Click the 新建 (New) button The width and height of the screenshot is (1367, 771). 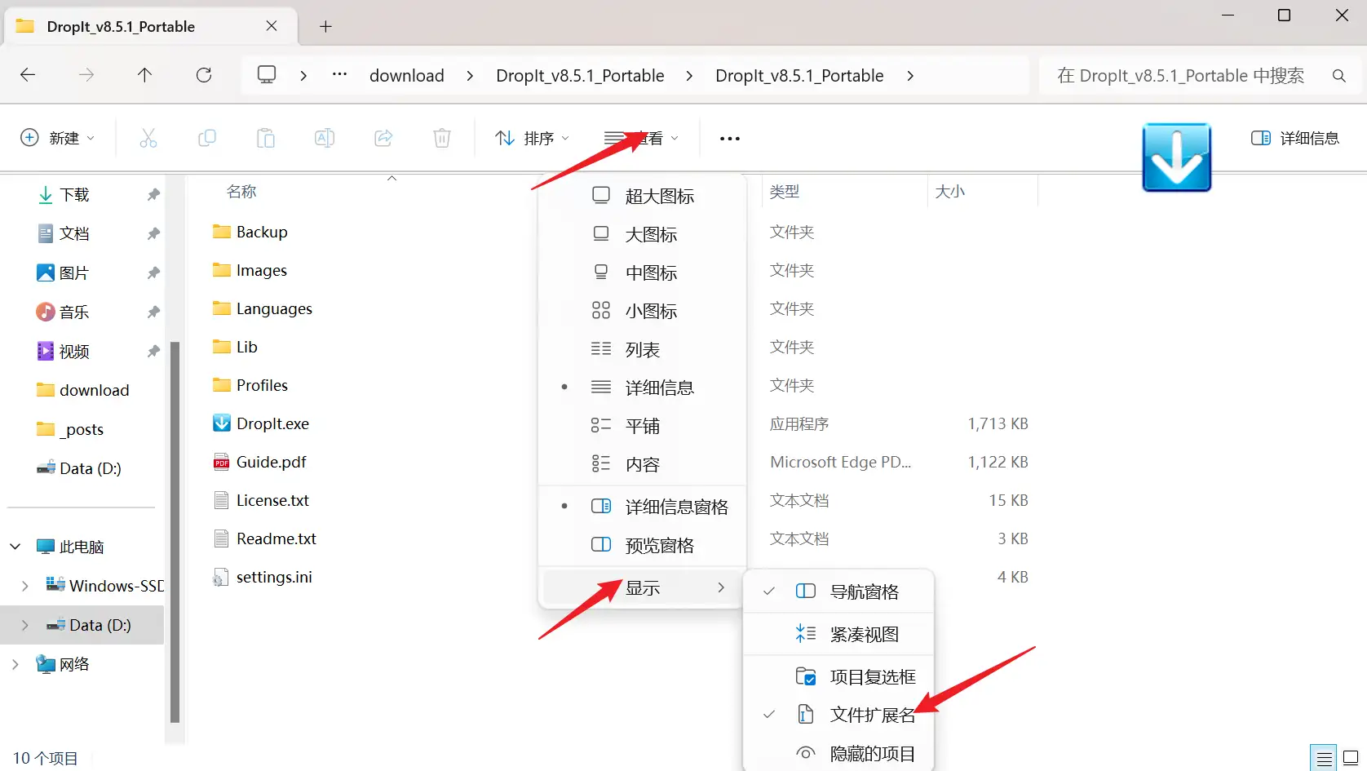coord(57,139)
